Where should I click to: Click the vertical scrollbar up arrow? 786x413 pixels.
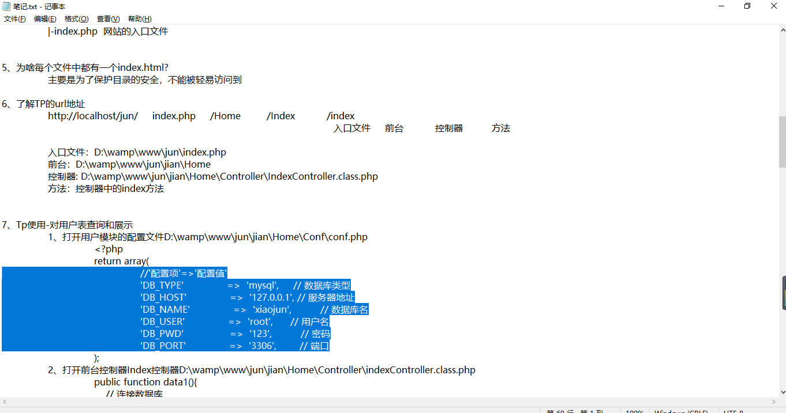click(x=782, y=29)
